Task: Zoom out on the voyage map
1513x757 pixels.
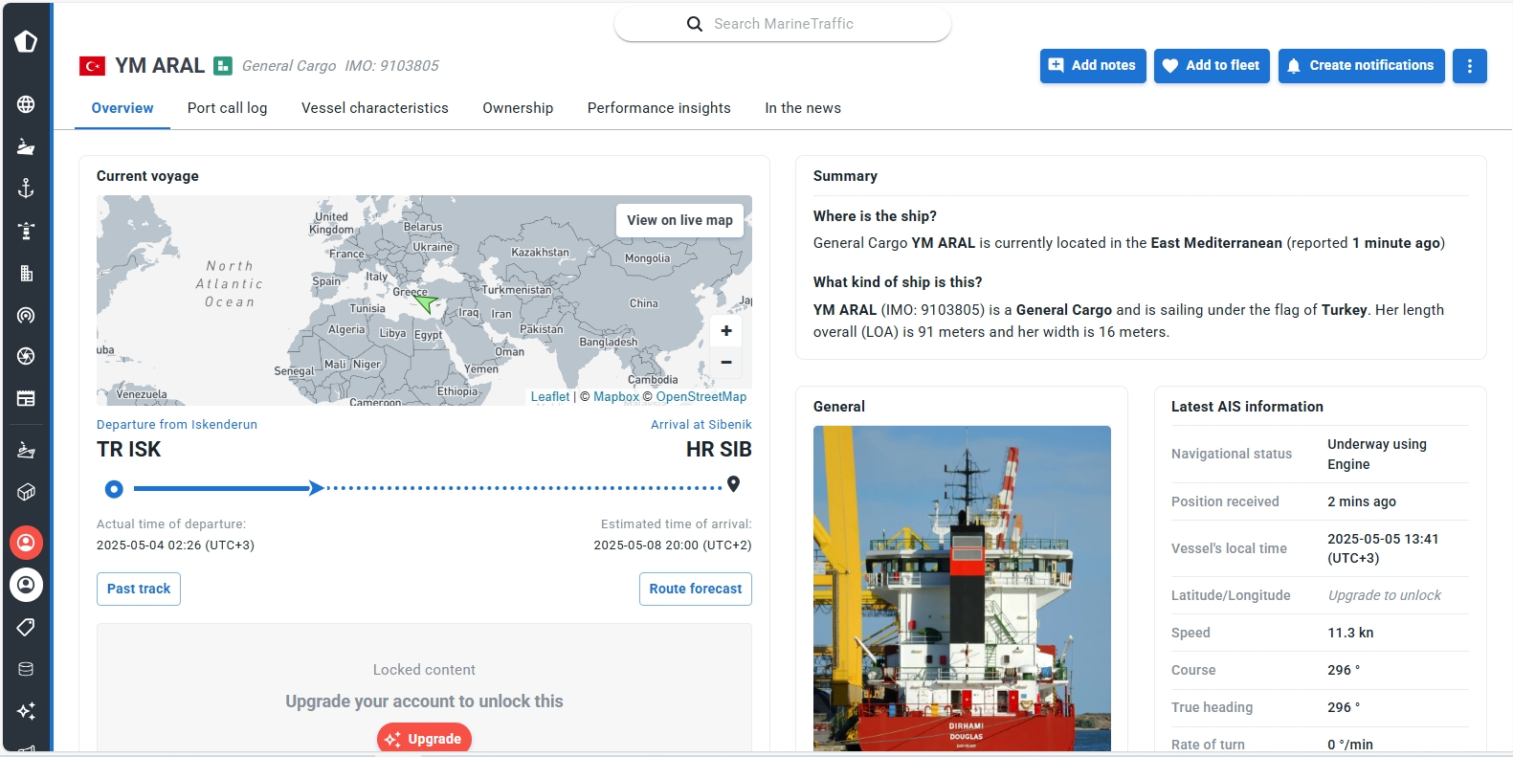Action: click(726, 363)
